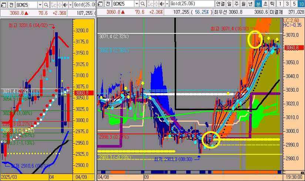The height and width of the screenshot is (181, 305).
Task: Click the LC:2.60 indicator text
Action: pyautogui.click(x=291, y=20)
